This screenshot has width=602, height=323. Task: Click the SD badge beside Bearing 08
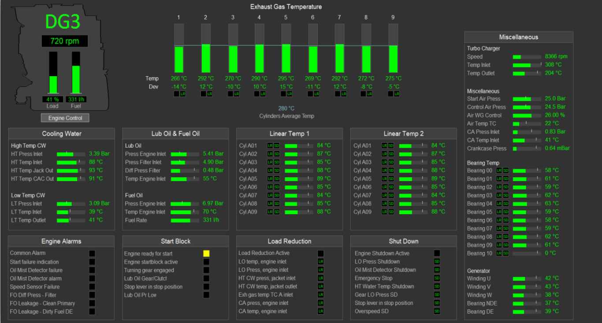506,237
